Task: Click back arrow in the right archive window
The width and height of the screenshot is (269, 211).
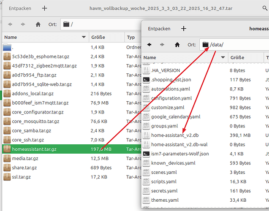Action: [149, 44]
